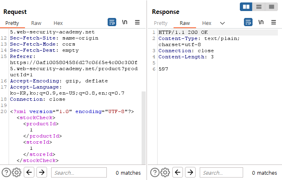The image size is (282, 180).
Task: Click the 0 matches label in the Request panel
Action: click(128, 173)
